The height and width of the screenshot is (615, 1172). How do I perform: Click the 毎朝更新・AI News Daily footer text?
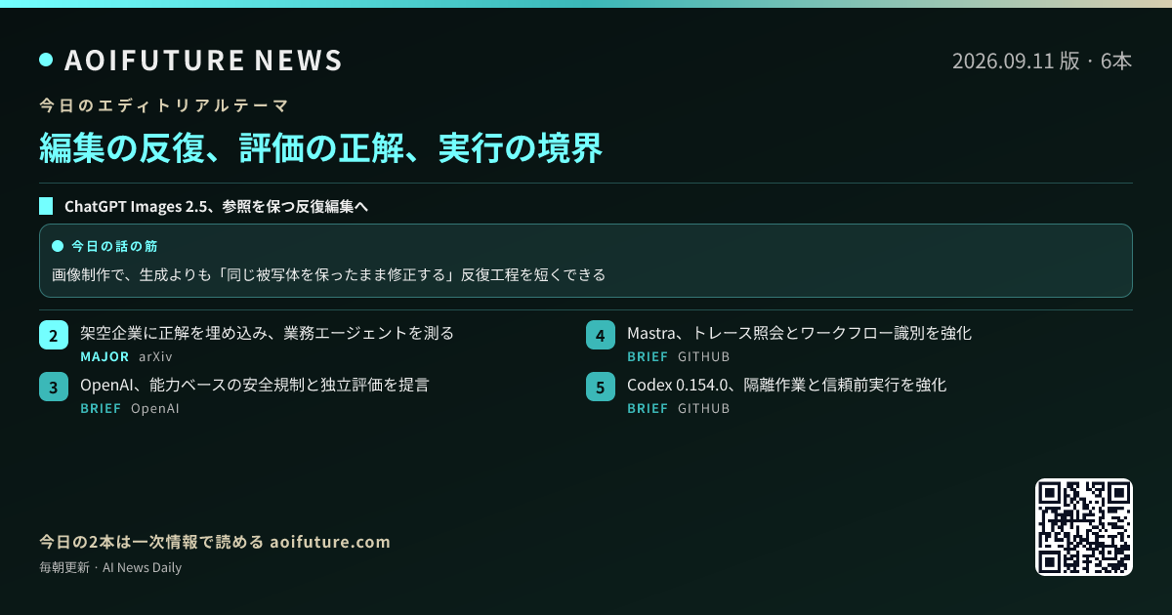[x=110, y=567]
